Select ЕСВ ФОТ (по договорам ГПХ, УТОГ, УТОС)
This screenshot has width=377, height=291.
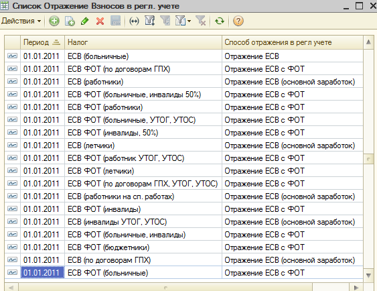tap(143, 184)
